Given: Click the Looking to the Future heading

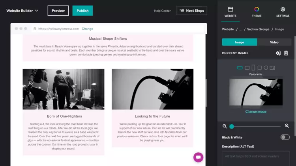Looking at the screenshot, I should [152, 116].
